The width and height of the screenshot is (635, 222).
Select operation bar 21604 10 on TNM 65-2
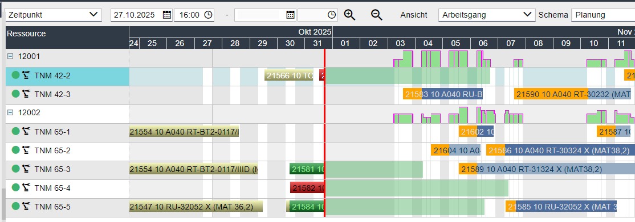coord(455,150)
